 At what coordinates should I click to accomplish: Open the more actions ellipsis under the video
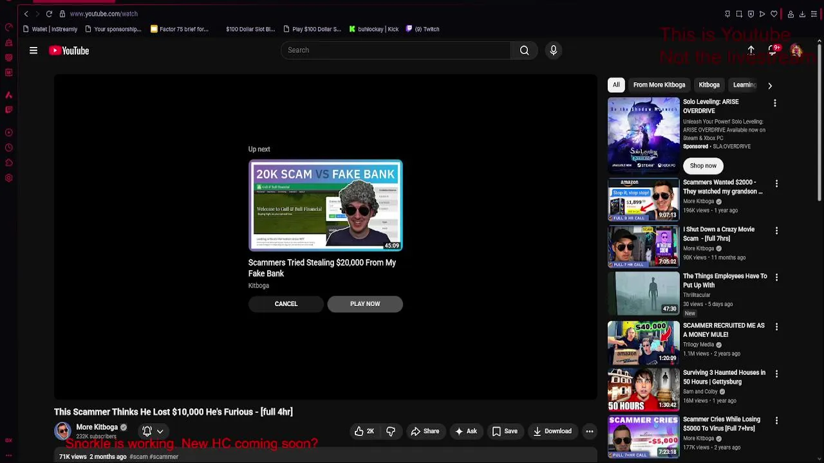[590, 431]
